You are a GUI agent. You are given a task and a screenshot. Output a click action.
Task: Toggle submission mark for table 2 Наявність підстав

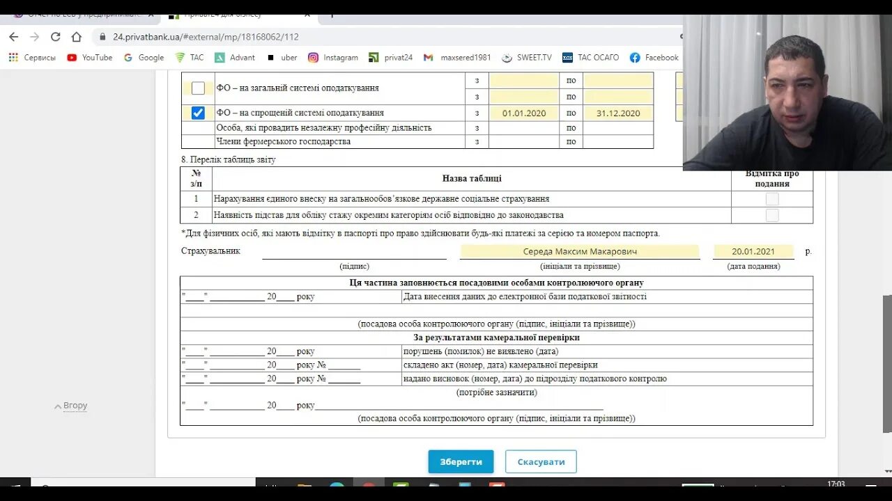coord(772,215)
